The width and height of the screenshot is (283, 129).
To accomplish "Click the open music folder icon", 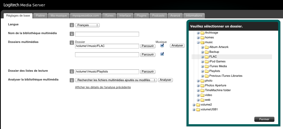I will point(202,42).
